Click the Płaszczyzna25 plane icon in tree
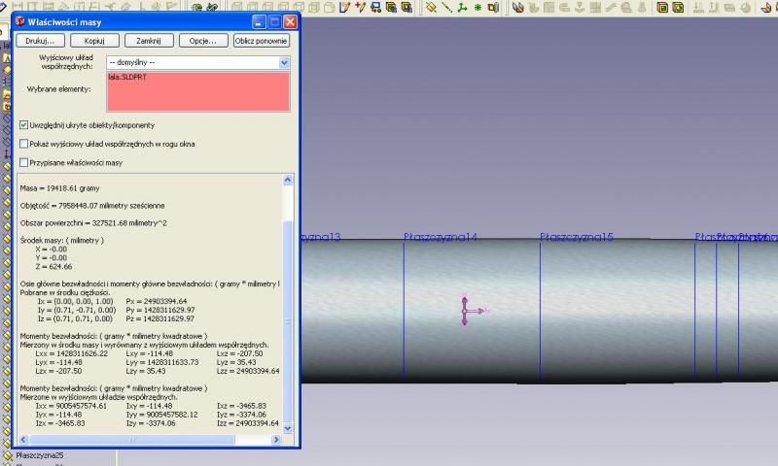 [x=7, y=455]
